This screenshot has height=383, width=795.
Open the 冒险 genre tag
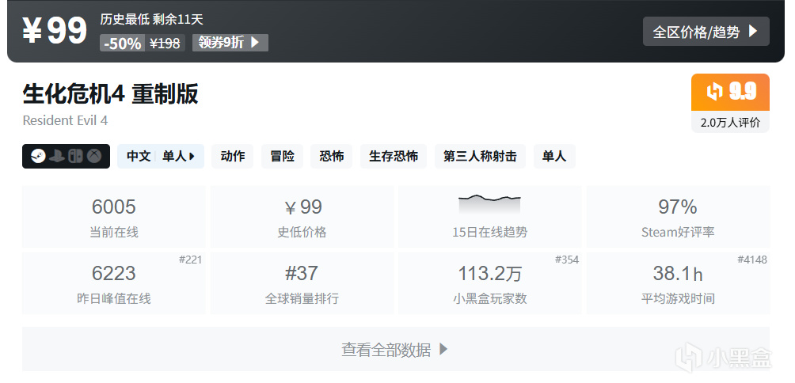(x=283, y=157)
